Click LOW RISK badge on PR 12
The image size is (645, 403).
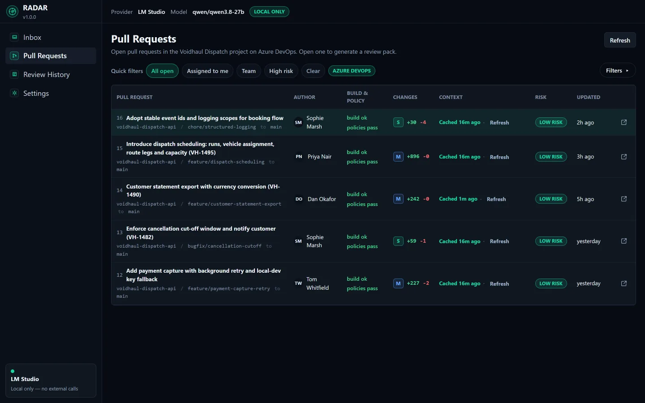pyautogui.click(x=551, y=283)
